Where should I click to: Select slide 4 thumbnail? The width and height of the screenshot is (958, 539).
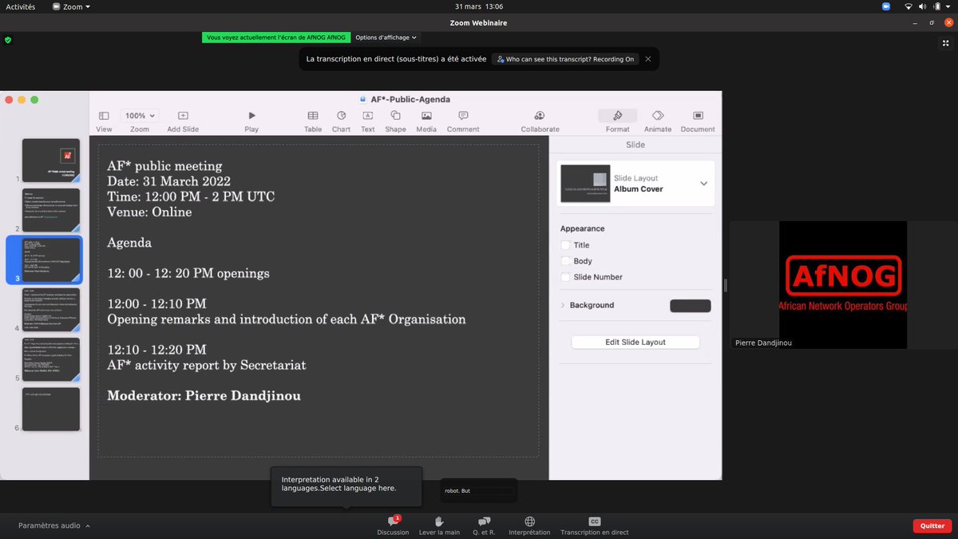pos(51,310)
